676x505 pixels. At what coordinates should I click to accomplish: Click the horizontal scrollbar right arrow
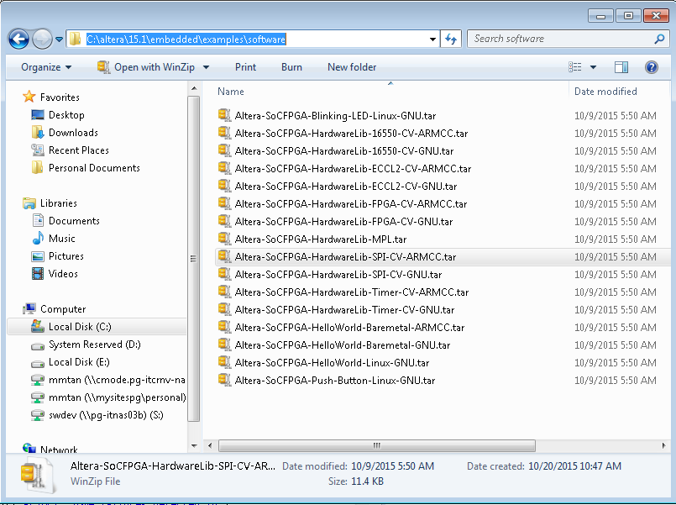[x=663, y=445]
